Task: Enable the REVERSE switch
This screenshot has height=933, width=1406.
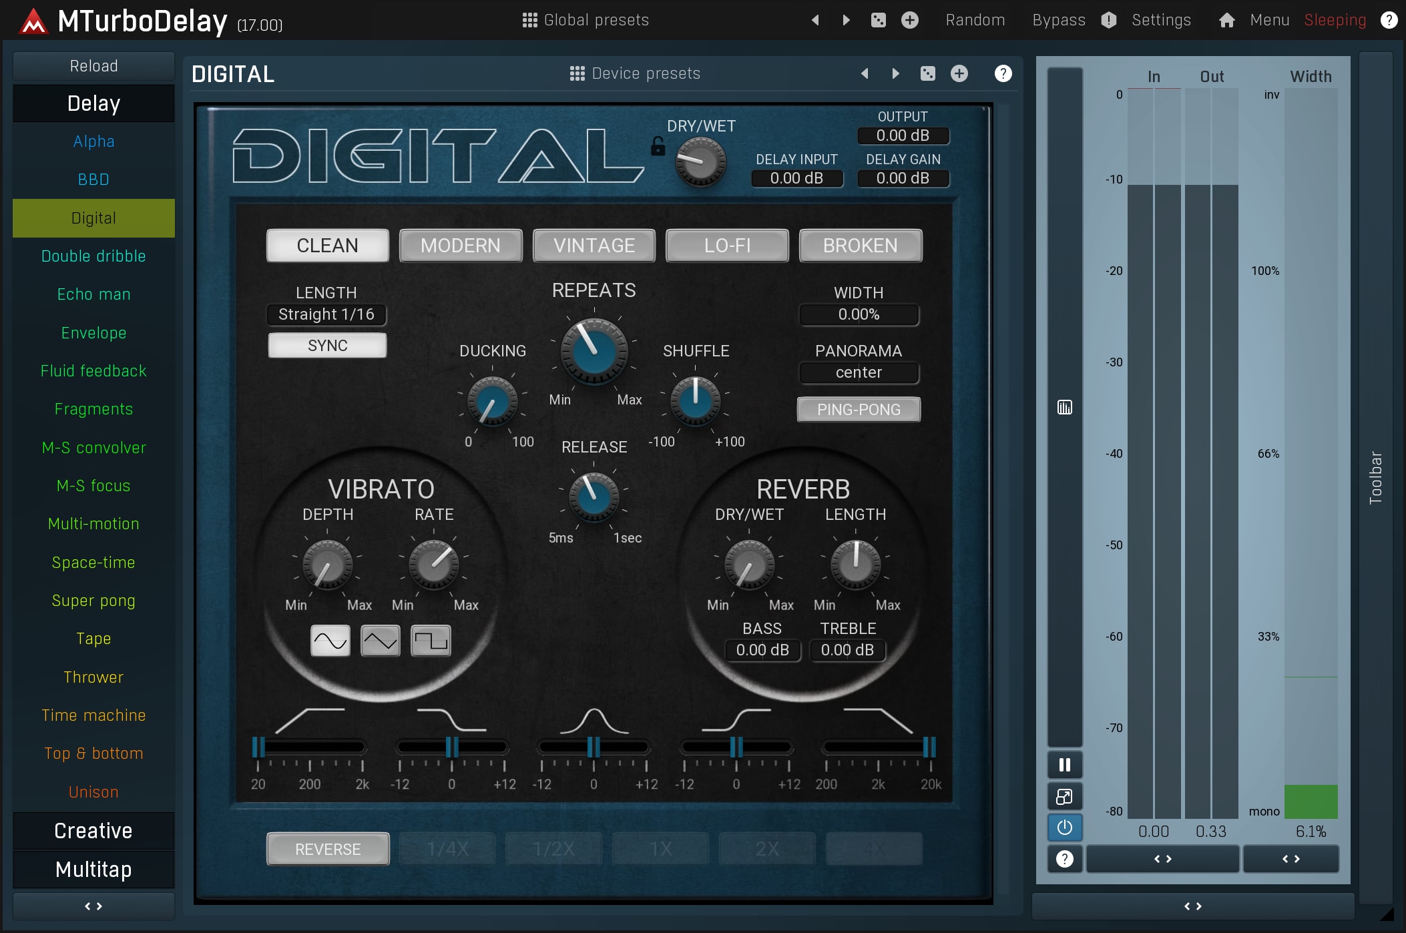Action: pos(328,849)
